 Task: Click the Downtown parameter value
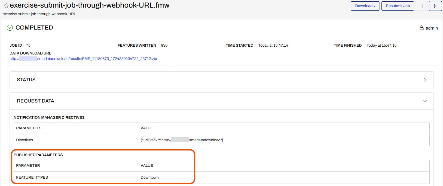tap(149, 177)
